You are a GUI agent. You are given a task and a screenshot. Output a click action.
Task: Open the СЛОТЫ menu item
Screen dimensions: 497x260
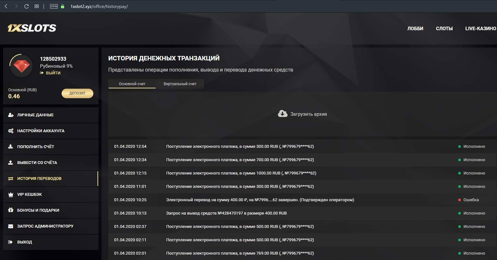point(444,29)
